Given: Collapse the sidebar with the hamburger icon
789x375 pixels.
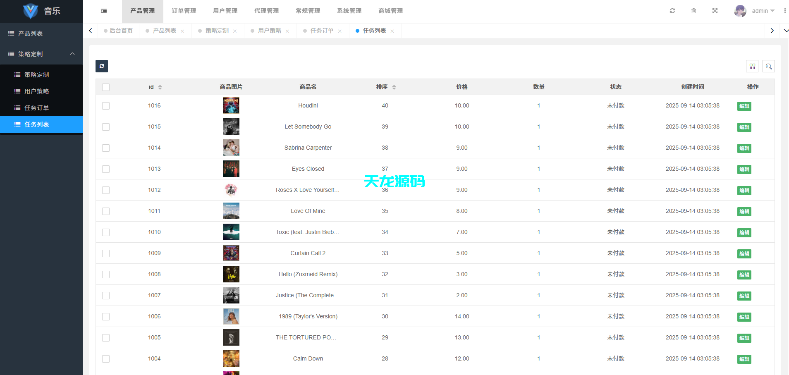Looking at the screenshot, I should 103,11.
